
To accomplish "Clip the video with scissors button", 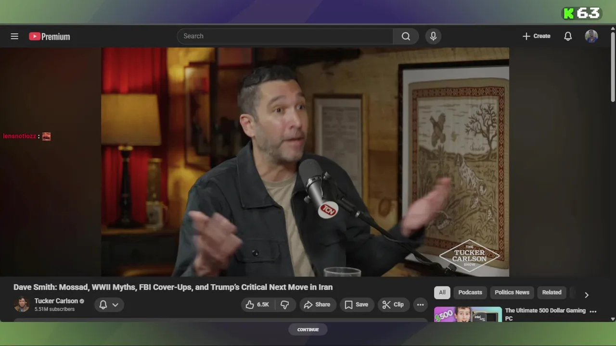I will point(393,305).
